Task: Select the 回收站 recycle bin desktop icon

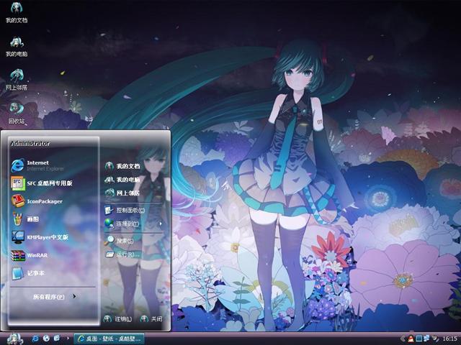Action: click(x=17, y=114)
